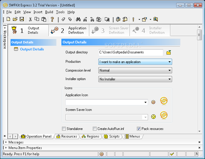205x159 pixels.
Task: Click the Output directory path field
Action: pos(131,52)
